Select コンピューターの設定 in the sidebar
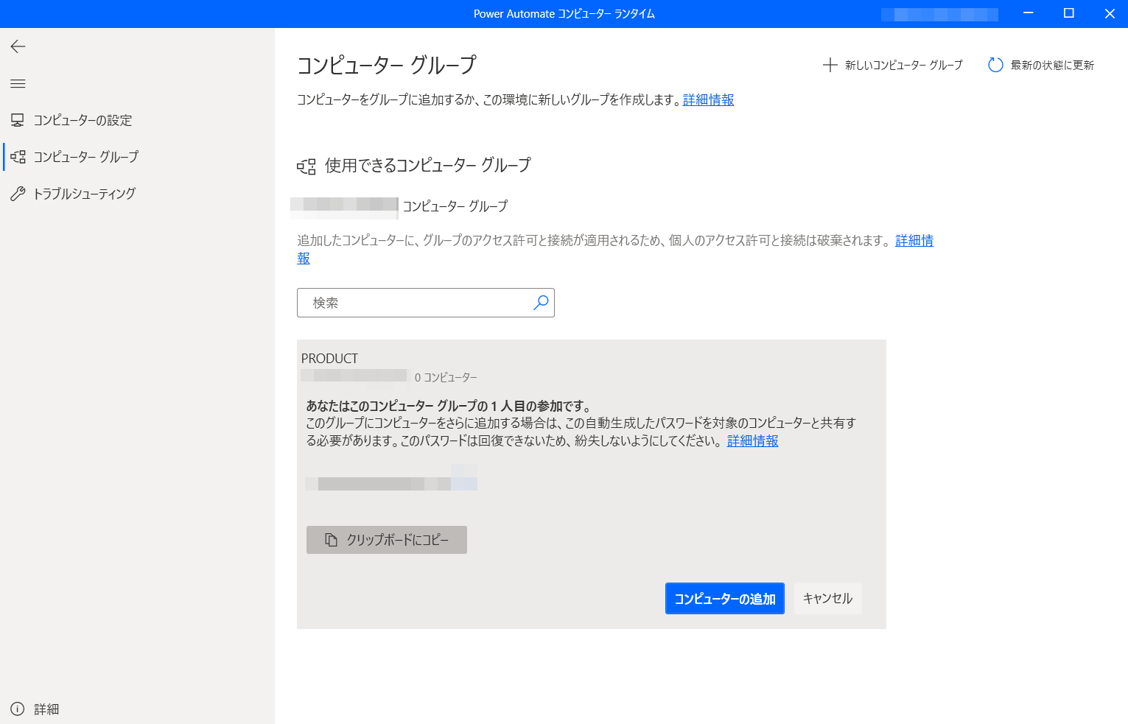This screenshot has height=724, width=1128. click(x=83, y=119)
